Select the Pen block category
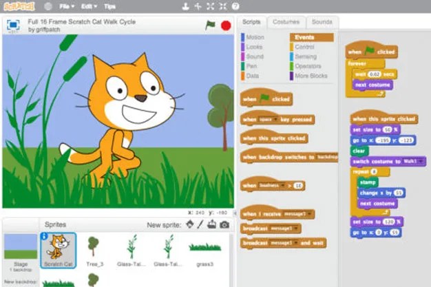This screenshot has width=431, height=287. tap(249, 66)
